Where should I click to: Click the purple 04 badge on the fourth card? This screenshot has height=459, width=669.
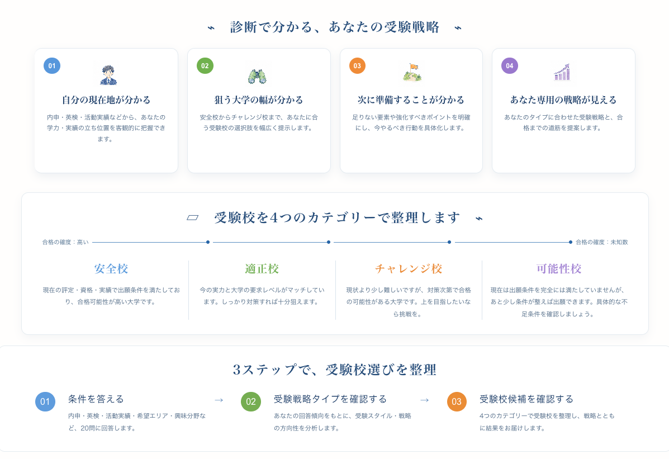click(x=509, y=66)
